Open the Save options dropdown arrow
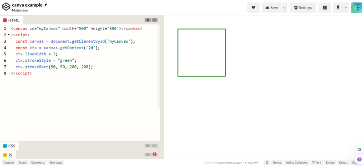 [x=284, y=8]
